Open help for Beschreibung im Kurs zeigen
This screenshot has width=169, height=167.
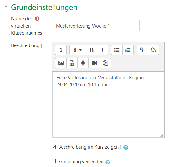[x=126, y=147]
